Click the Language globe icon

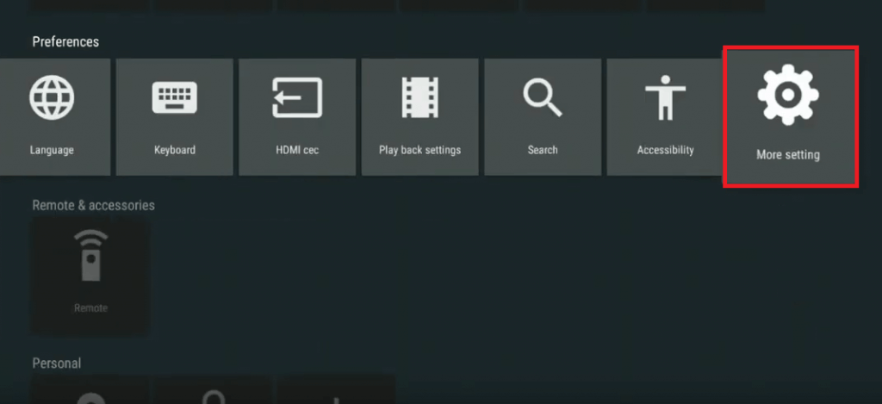pyautogui.click(x=52, y=96)
